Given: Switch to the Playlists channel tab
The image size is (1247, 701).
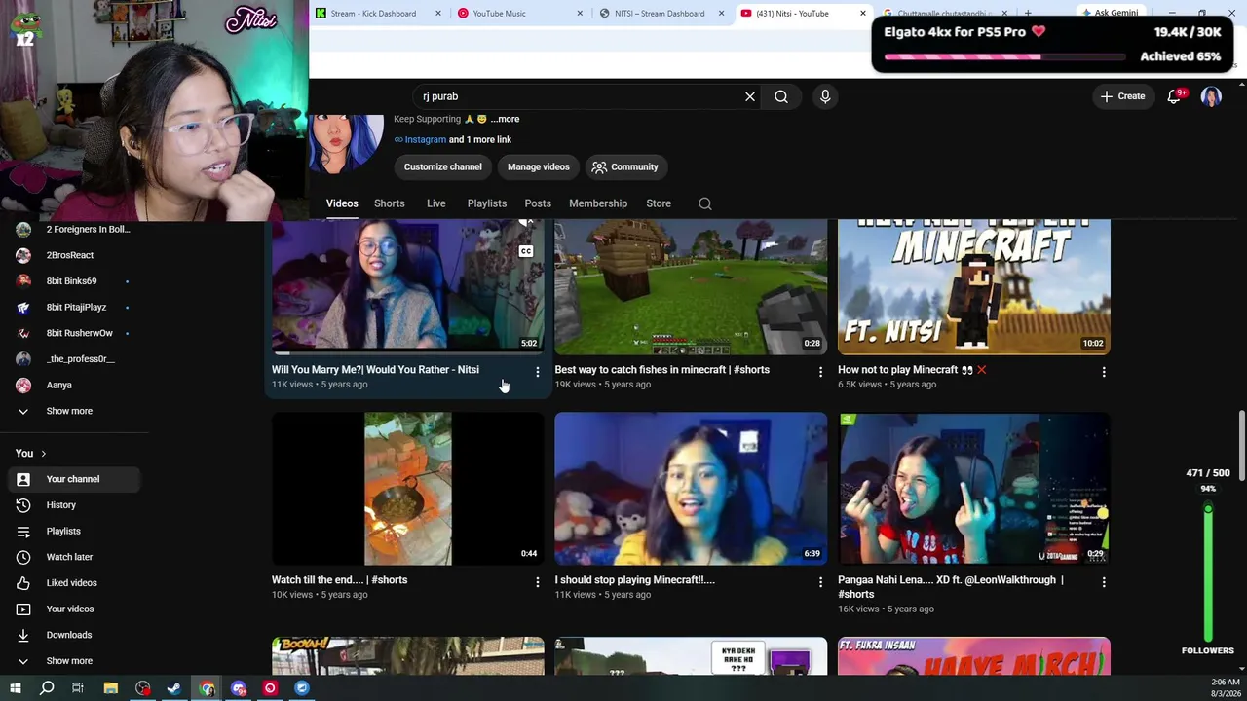Looking at the screenshot, I should click(x=486, y=203).
